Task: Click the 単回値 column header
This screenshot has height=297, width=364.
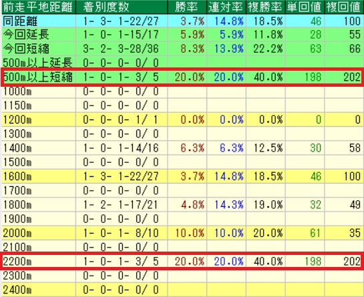Action: 305,7
